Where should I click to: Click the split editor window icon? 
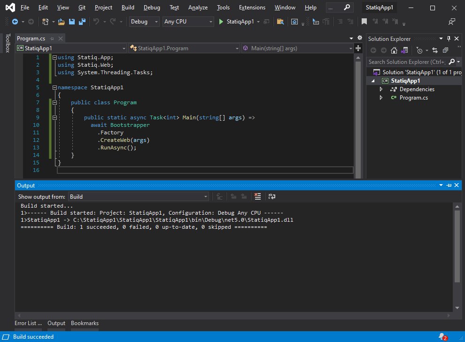pyautogui.click(x=358, y=48)
